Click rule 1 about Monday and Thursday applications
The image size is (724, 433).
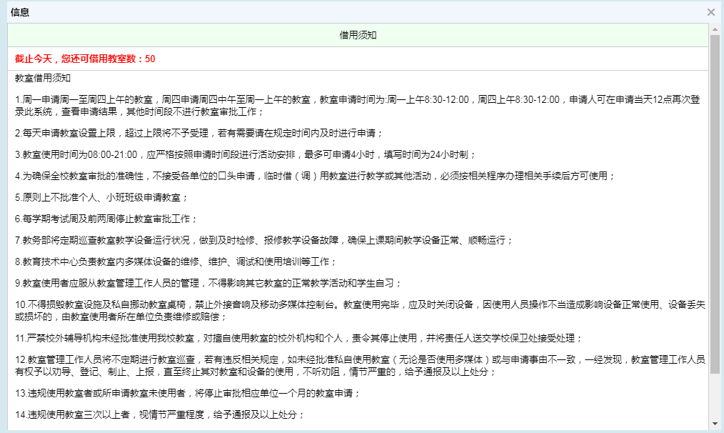(286, 99)
